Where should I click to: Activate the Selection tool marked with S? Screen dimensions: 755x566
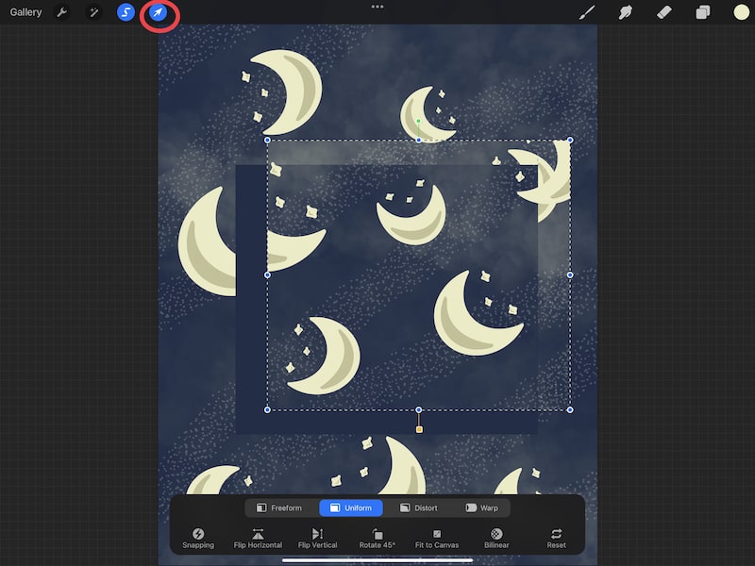pos(126,12)
